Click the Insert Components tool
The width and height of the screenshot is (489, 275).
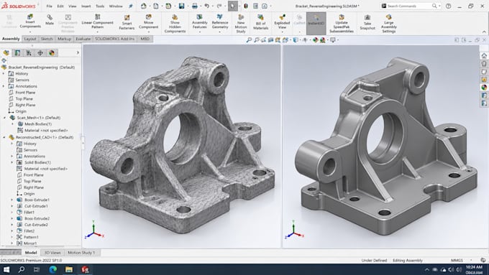[30, 21]
